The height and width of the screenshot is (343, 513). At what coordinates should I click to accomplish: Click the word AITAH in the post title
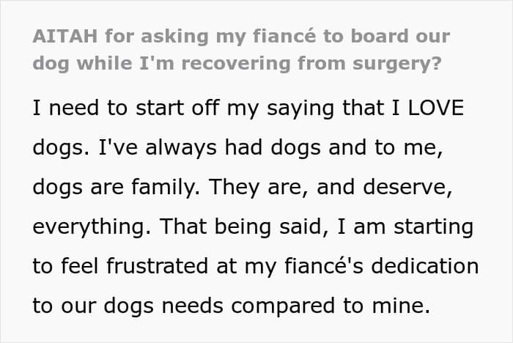(x=65, y=36)
